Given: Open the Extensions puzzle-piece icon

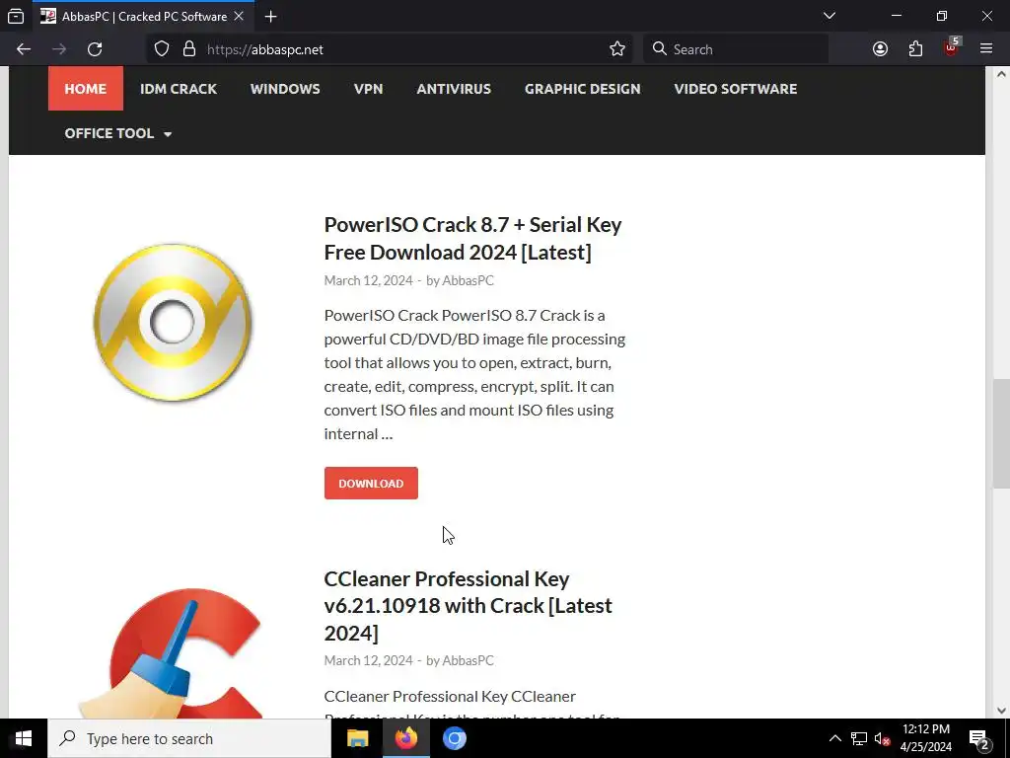Looking at the screenshot, I should [915, 49].
